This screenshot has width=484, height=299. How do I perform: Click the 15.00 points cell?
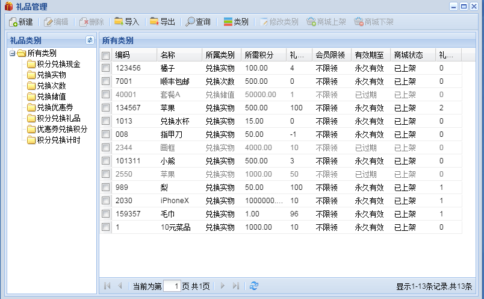tap(264, 121)
